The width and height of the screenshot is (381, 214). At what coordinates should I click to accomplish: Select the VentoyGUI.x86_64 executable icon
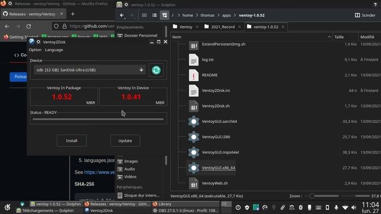193,168
